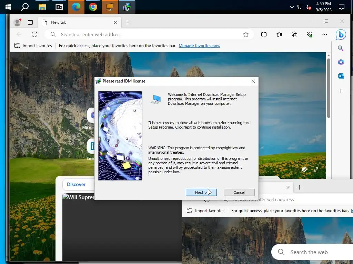
Task: Toggle Edge split screen view
Action: coord(264,34)
